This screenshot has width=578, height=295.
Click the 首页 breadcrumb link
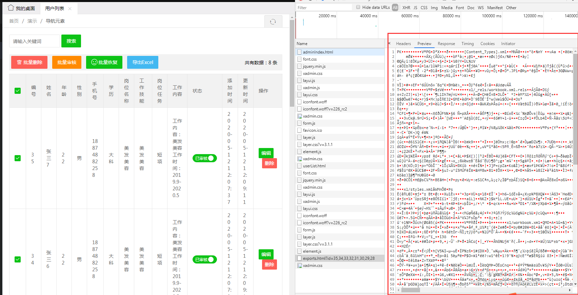[14, 21]
